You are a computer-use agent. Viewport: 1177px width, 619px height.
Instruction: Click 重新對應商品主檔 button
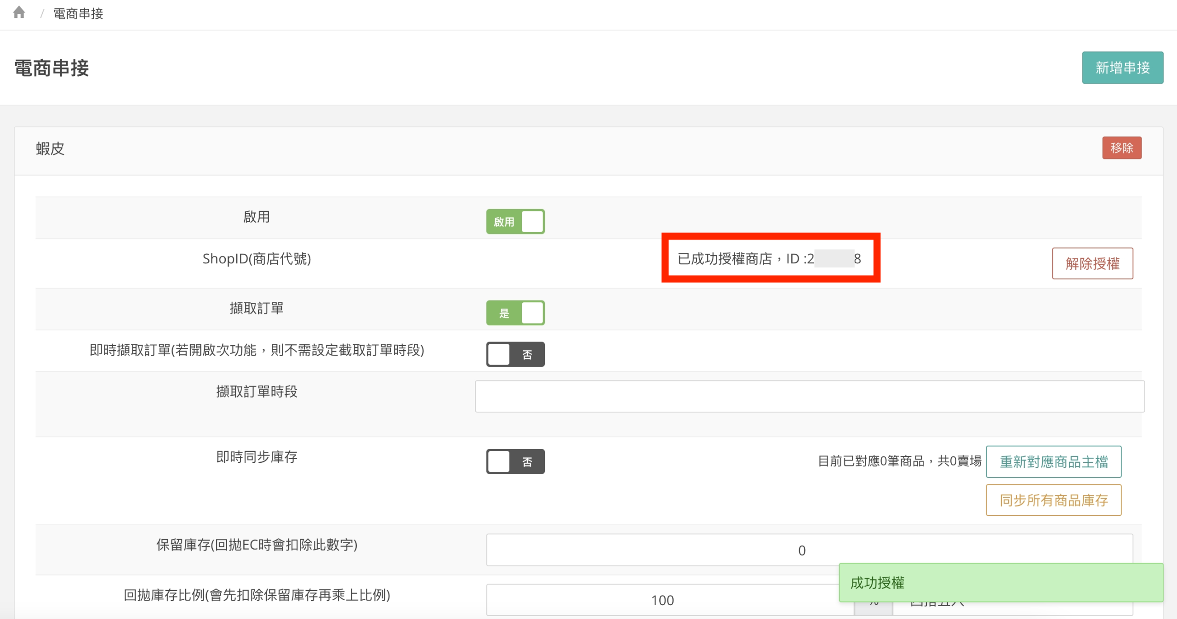[1053, 461]
